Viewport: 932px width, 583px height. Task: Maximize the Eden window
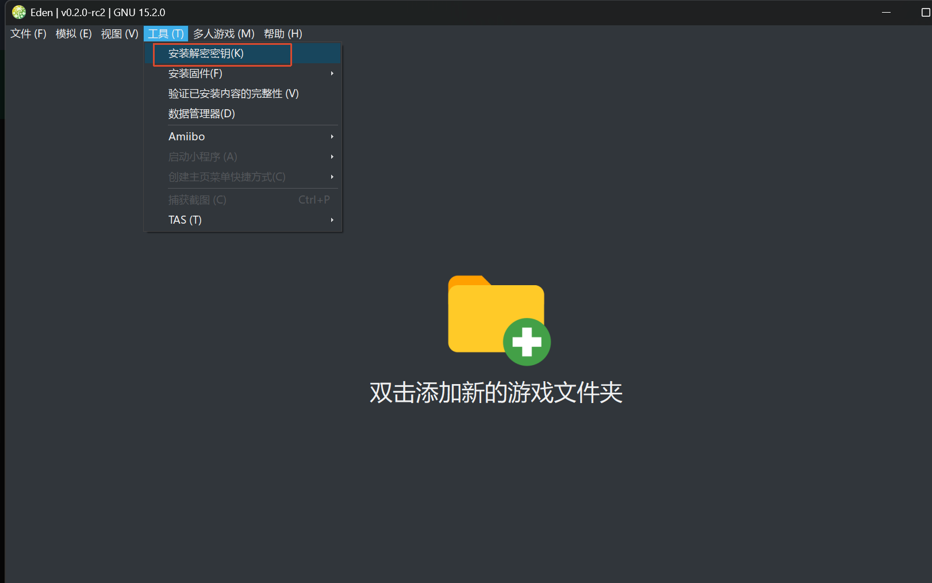tap(925, 12)
